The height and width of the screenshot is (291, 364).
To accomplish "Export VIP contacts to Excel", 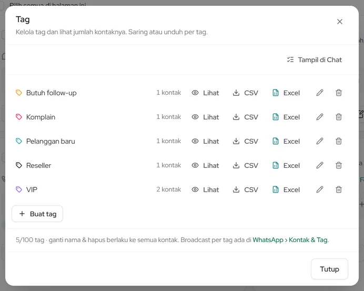I will pyautogui.click(x=286, y=189).
